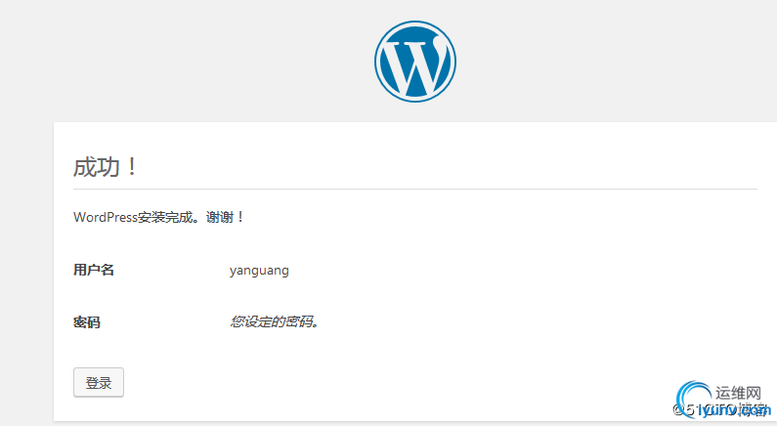
Task: Click the WordPress logo at top
Action: click(x=415, y=62)
